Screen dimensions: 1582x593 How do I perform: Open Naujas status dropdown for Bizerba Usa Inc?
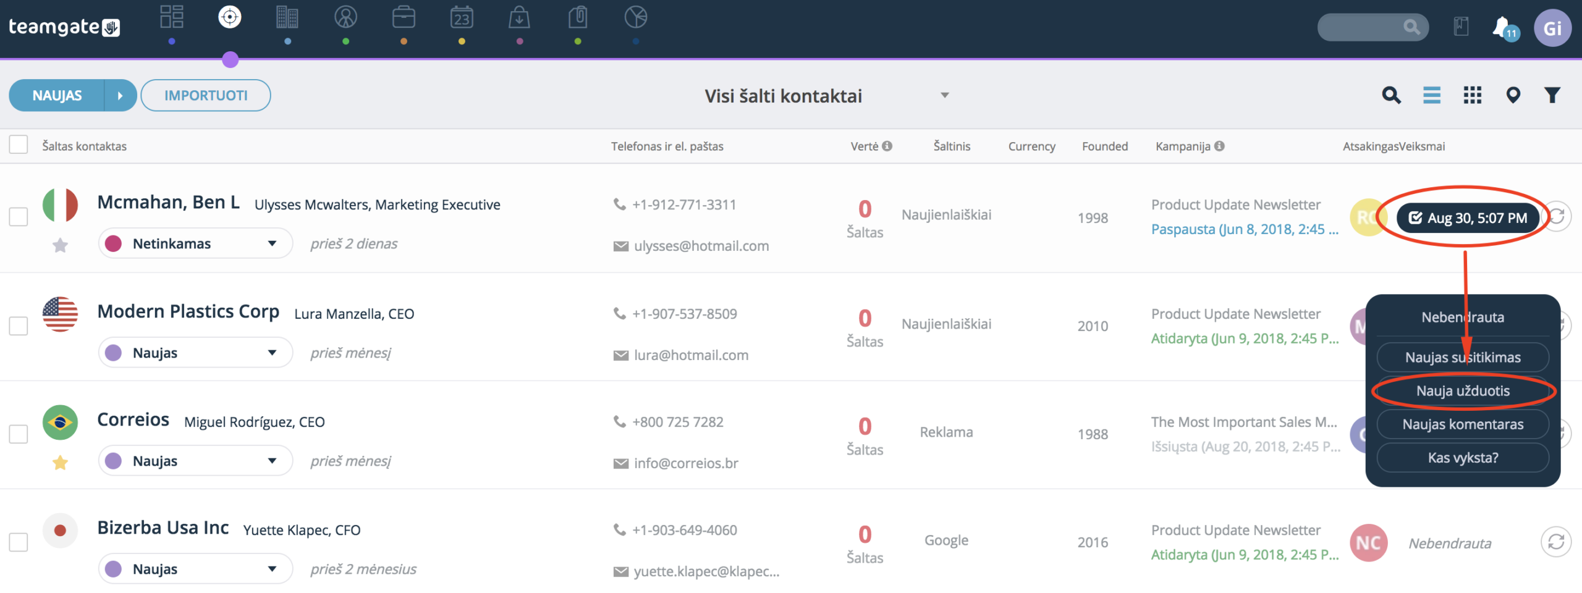(195, 569)
